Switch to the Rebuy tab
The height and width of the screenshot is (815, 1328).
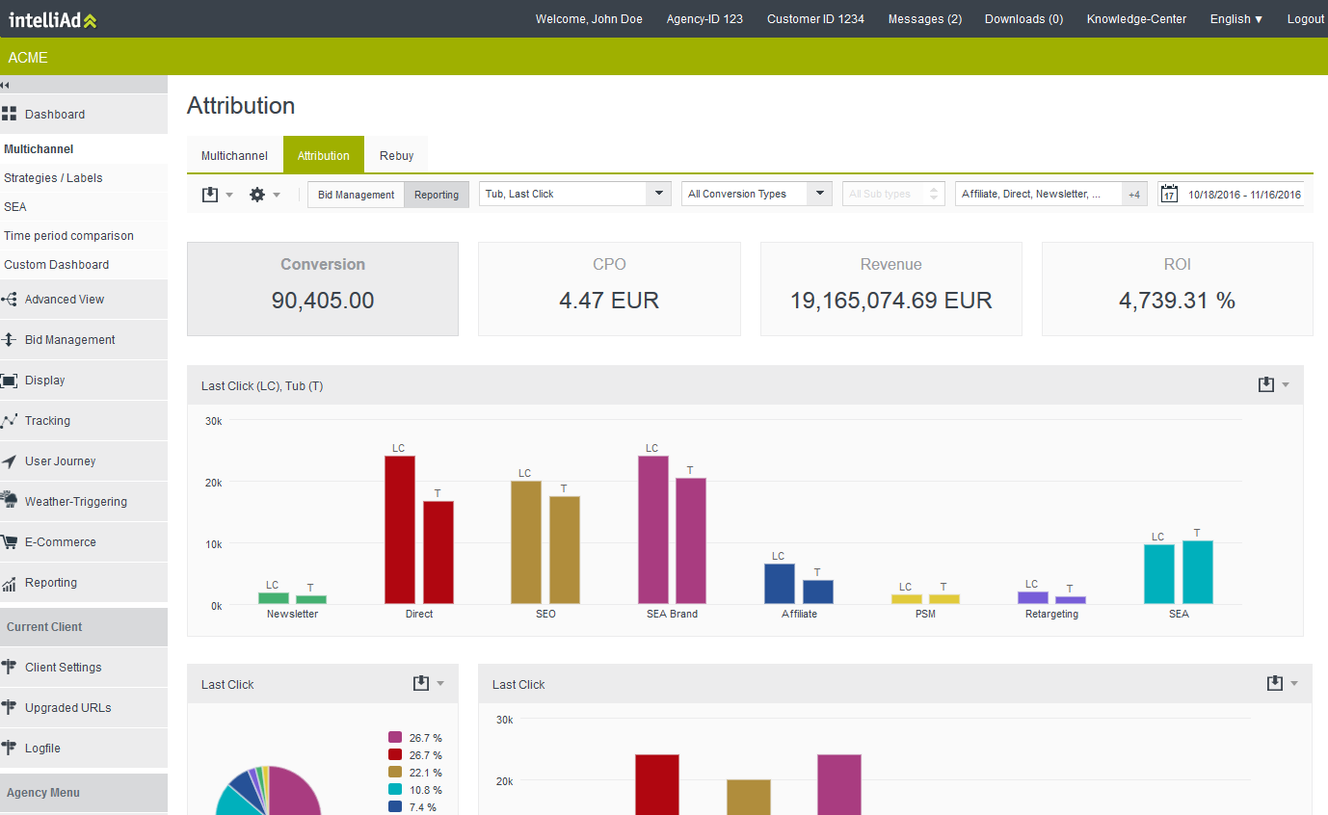[x=396, y=155]
